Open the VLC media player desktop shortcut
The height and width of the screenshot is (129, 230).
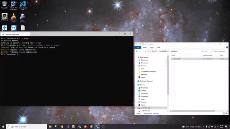pyautogui.click(x=14, y=18)
